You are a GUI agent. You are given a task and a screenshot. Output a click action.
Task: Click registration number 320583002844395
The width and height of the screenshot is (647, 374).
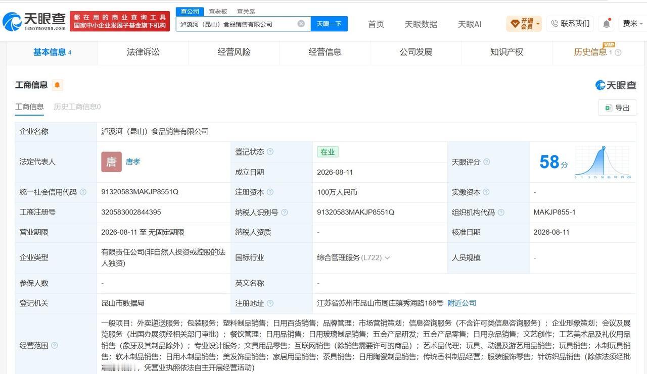tap(131, 212)
